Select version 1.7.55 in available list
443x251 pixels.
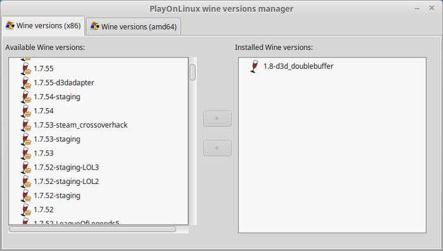[44, 69]
